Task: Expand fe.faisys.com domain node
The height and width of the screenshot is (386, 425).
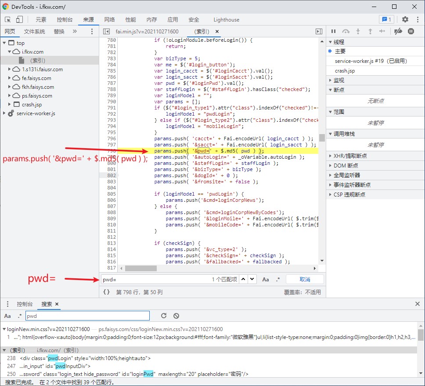Action: pyautogui.click(x=10, y=78)
